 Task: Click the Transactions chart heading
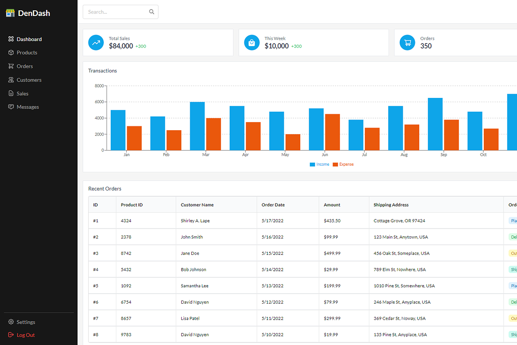103,71
